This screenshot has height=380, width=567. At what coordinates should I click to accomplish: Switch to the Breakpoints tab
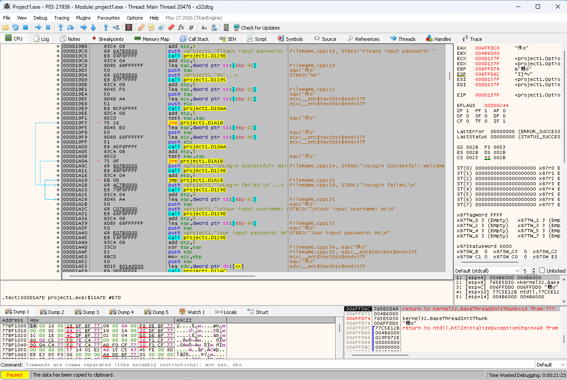point(107,39)
